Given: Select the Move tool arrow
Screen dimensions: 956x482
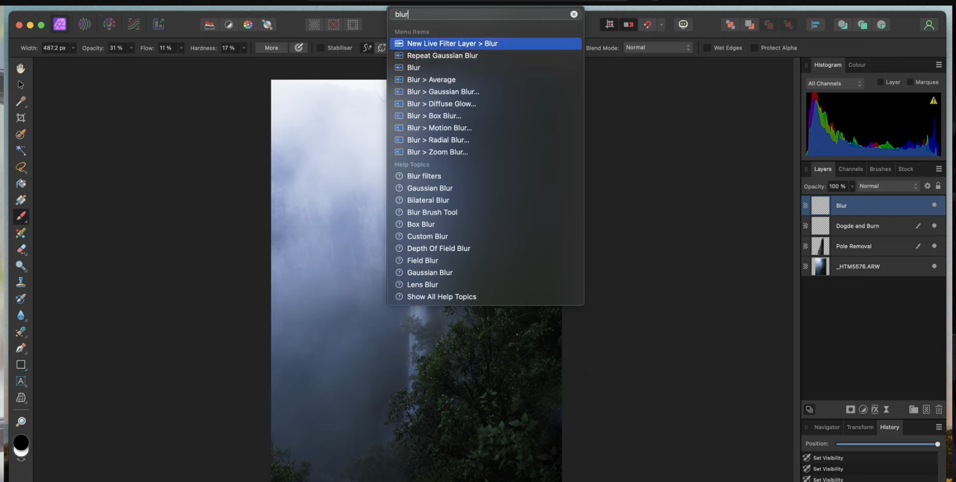Looking at the screenshot, I should (x=21, y=85).
